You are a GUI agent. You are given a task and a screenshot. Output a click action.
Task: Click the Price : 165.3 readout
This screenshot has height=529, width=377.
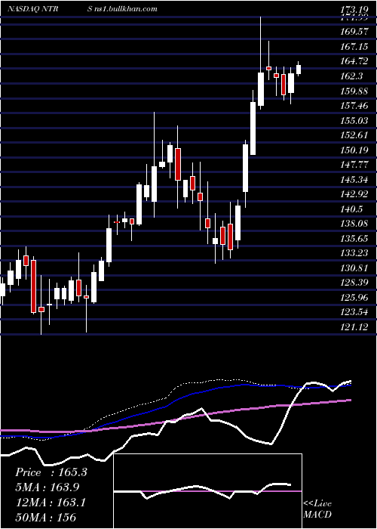(x=51, y=472)
